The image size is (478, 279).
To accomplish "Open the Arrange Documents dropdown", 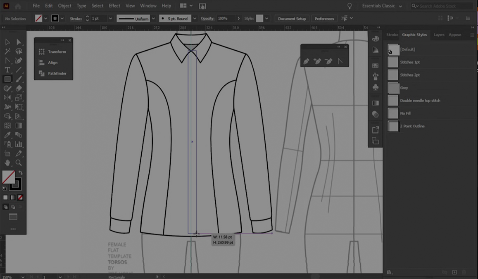I will [186, 6].
